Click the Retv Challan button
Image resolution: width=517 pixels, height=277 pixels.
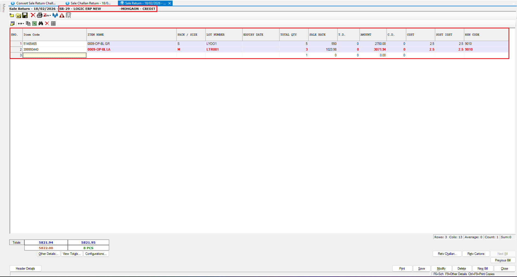point(447,254)
